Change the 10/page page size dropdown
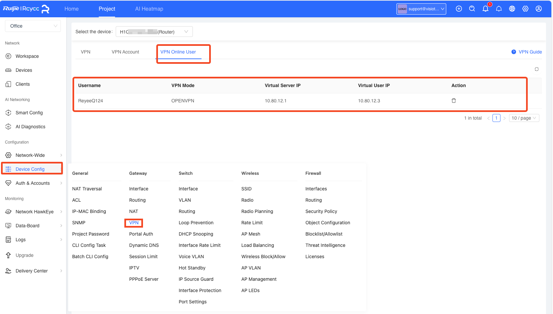 pos(524,118)
